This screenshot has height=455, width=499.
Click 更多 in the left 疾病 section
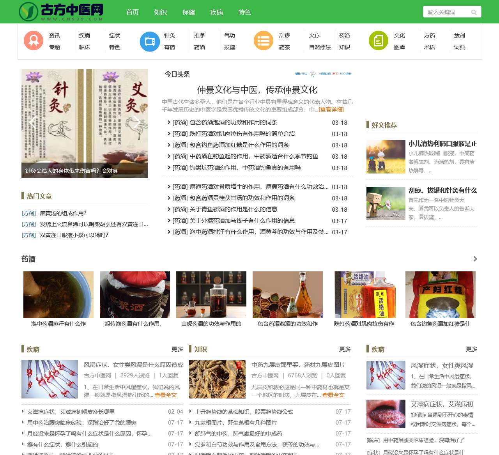[177, 349]
